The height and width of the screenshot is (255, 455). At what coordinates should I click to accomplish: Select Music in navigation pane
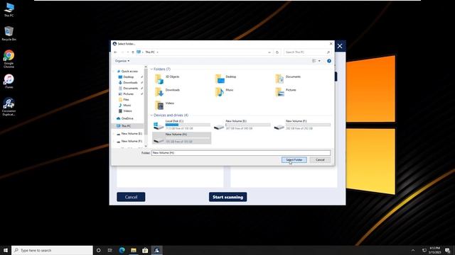point(125,106)
